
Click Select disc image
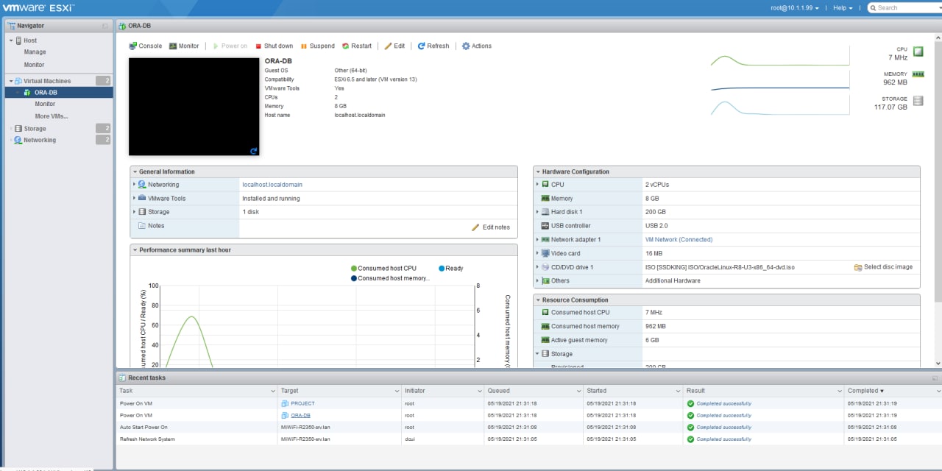pos(883,267)
